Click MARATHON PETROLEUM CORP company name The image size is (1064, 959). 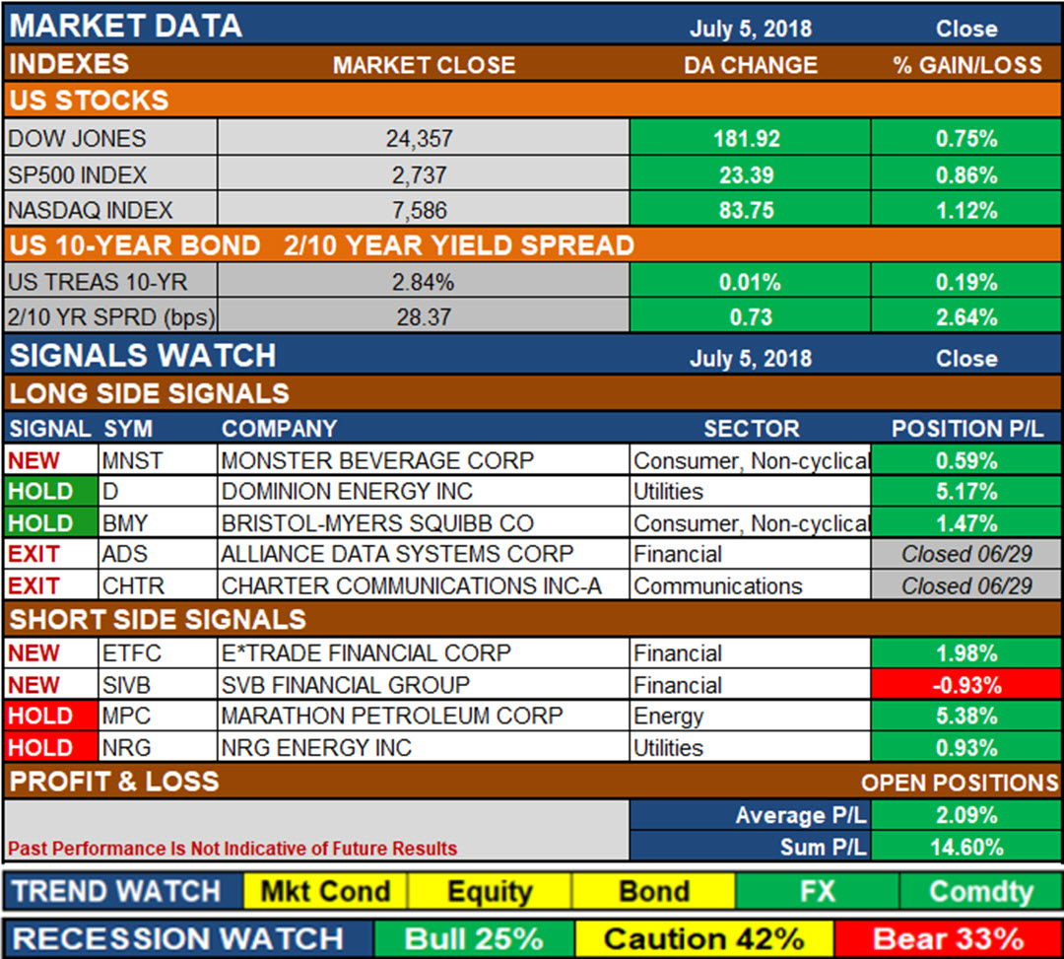click(391, 716)
